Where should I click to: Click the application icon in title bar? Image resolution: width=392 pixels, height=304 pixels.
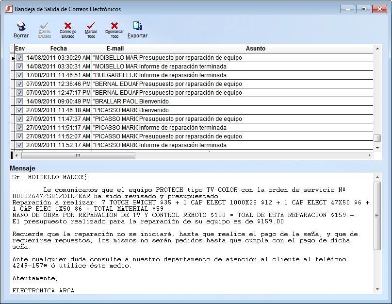coord(8,9)
